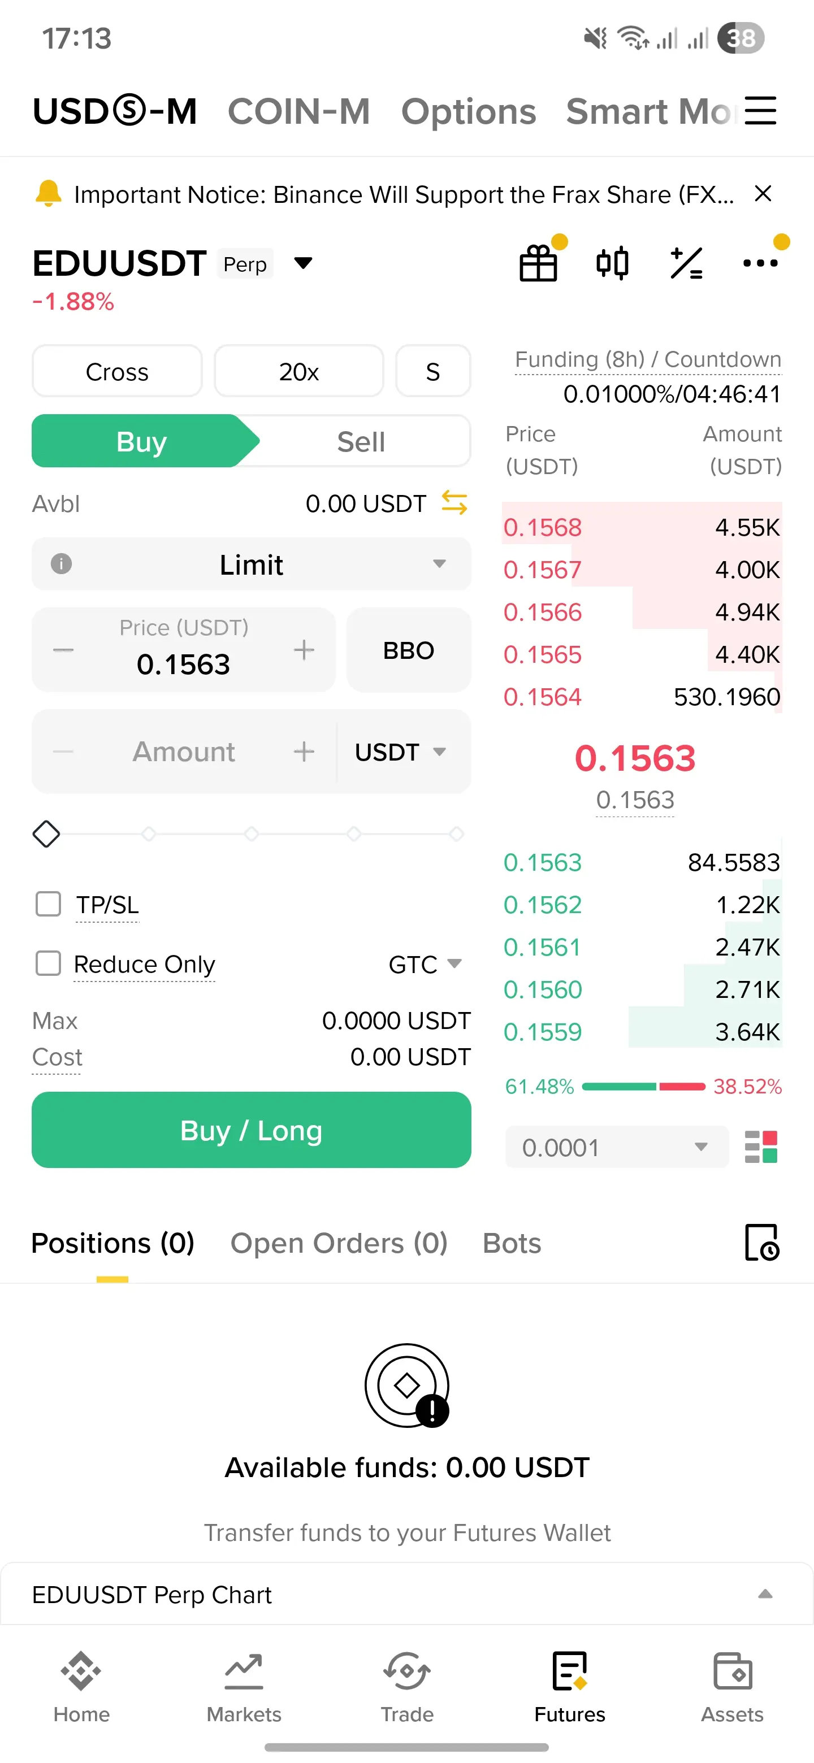Open the Limit order type dropdown
Image resolution: width=814 pixels, height=1763 pixels.
251,564
